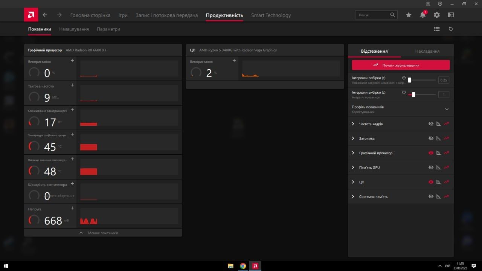The width and height of the screenshot is (482, 271).
Task: Open favorites star icon
Action: click(409, 15)
